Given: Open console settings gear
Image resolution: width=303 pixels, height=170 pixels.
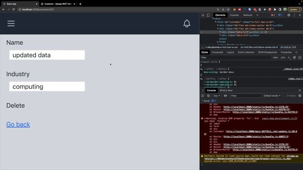Looking at the screenshot, I should click(x=300, y=95).
